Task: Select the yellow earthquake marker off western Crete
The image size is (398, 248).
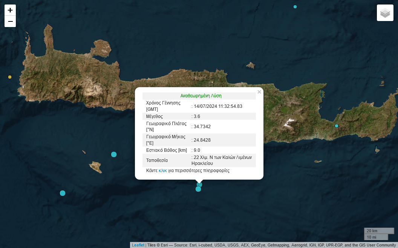Action: [x=9, y=77]
